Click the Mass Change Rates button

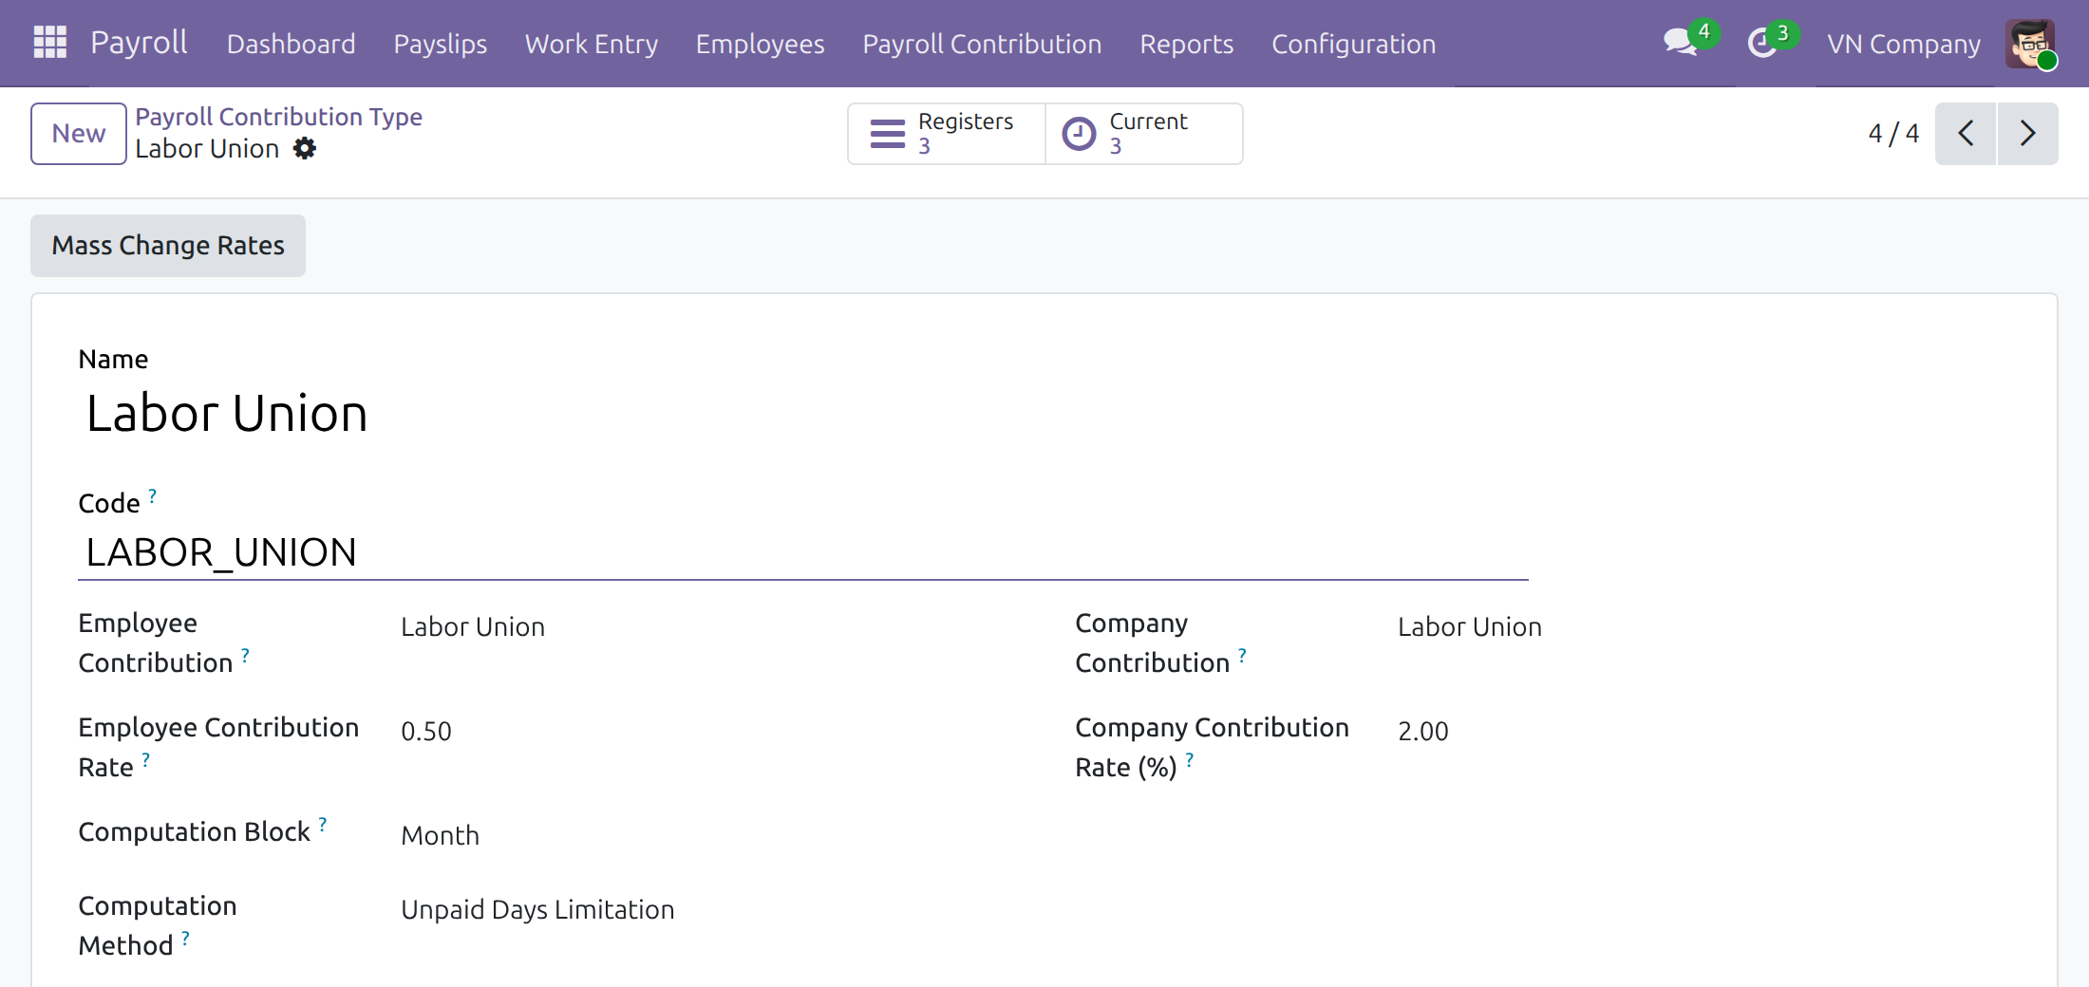[x=168, y=246]
